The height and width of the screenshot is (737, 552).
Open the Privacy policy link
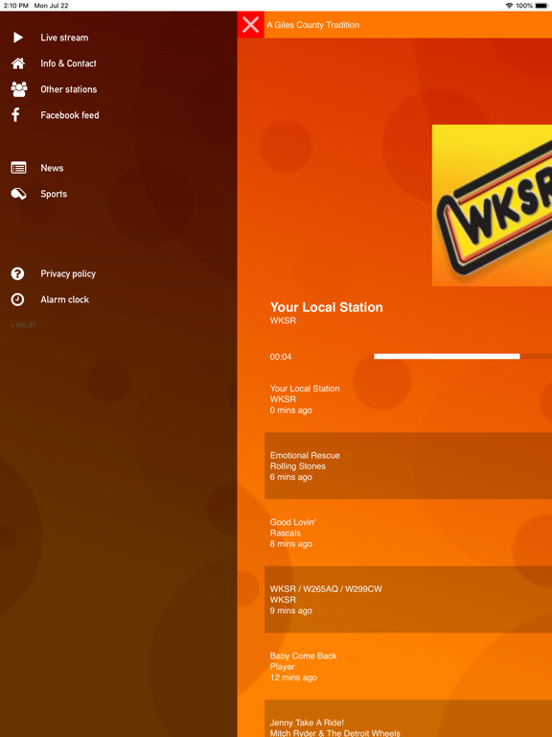(x=68, y=273)
